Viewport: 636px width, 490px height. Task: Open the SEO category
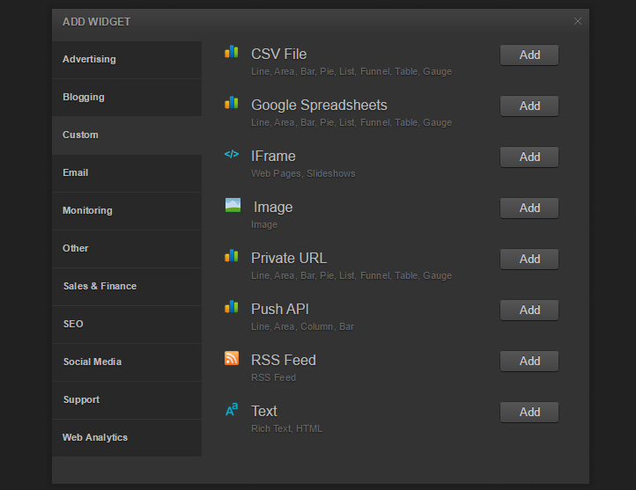tap(127, 325)
